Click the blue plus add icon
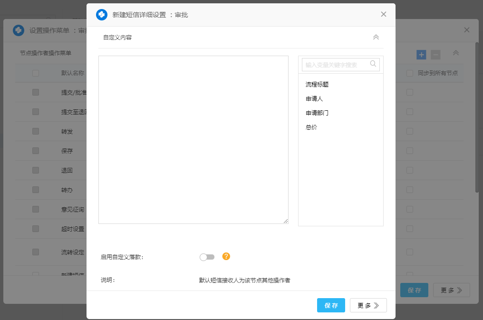This screenshot has width=483, height=320. [x=421, y=55]
